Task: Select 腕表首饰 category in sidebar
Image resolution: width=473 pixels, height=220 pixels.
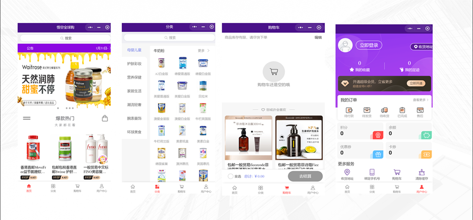Action: click(134, 118)
